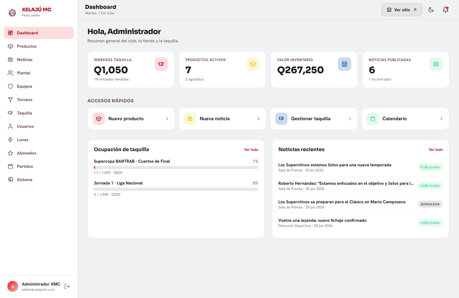This screenshot has width=459, height=298.
Task: Click the Equipos shield icon in sidebar
Action: pyautogui.click(x=10, y=86)
